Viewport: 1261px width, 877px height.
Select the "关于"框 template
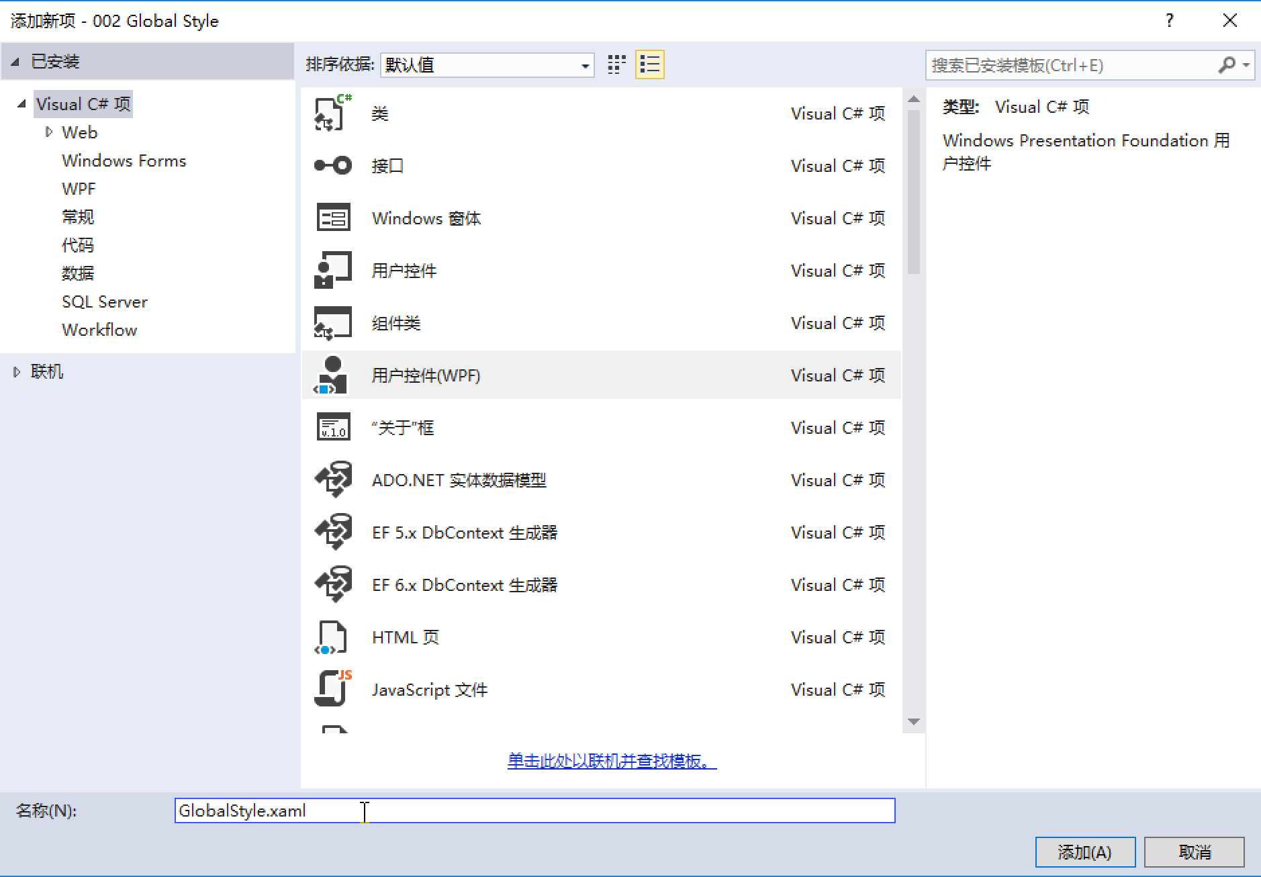(402, 428)
